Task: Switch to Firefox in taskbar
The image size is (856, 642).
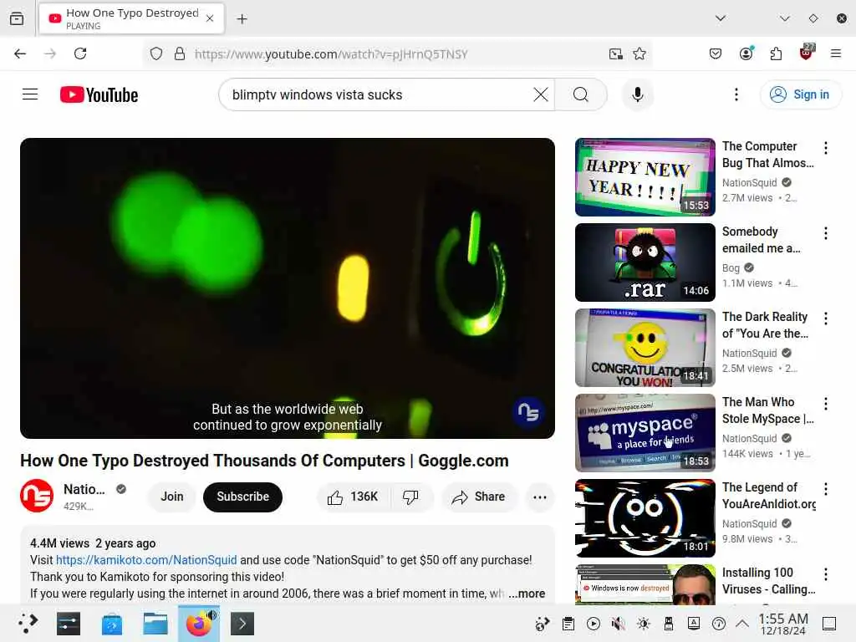Action: tap(199, 623)
